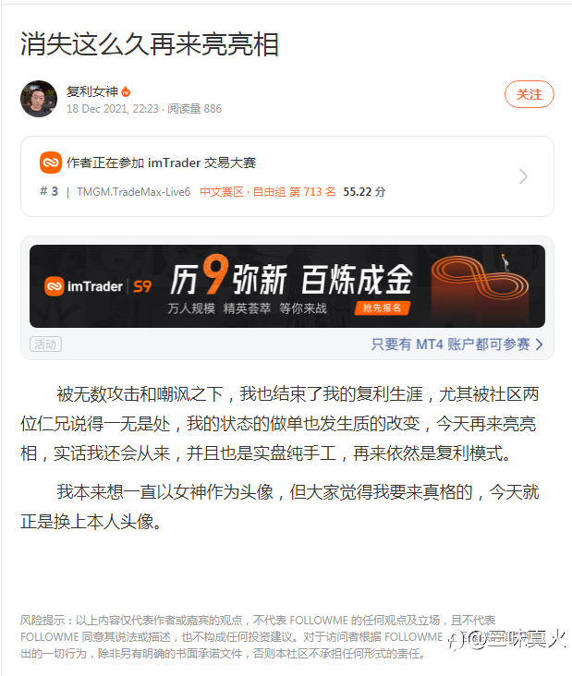Expand contest card with right chevron

pyautogui.click(x=523, y=176)
